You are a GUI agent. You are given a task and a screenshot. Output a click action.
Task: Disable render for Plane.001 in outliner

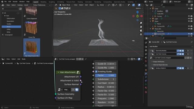[192, 29]
